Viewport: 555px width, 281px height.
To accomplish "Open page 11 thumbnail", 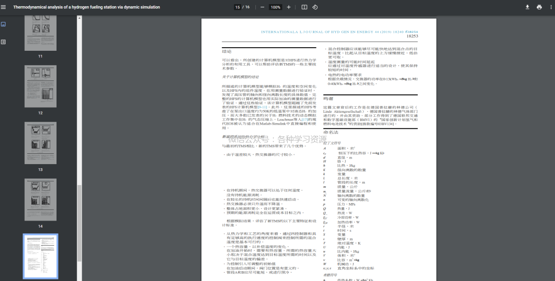I will click(x=41, y=32).
